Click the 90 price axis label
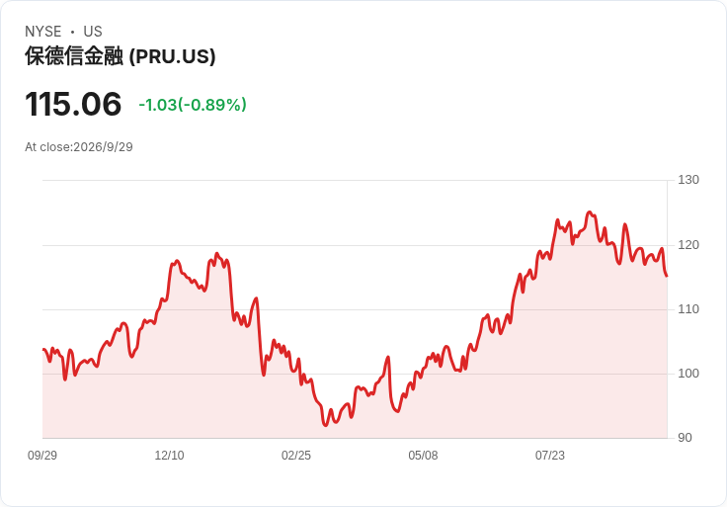This screenshot has width=727, height=507. click(685, 438)
